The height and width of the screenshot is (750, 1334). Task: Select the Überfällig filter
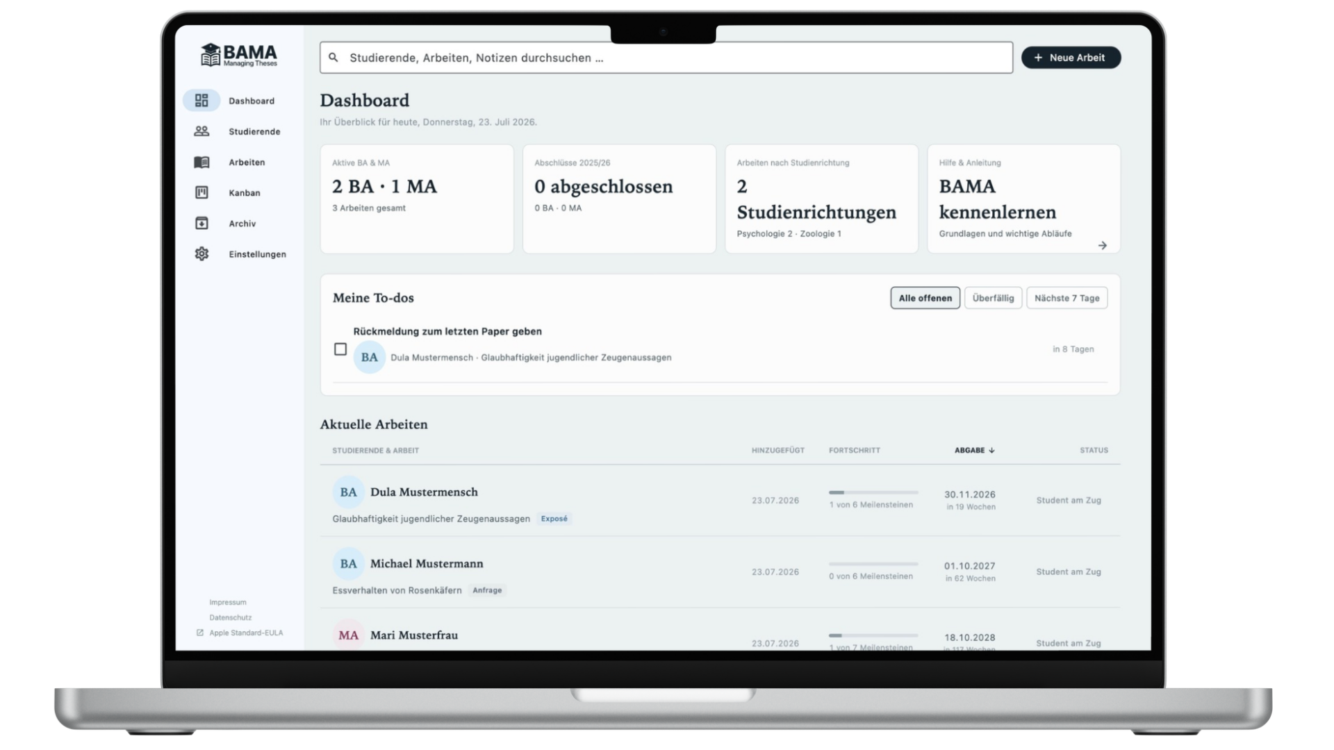pos(993,298)
